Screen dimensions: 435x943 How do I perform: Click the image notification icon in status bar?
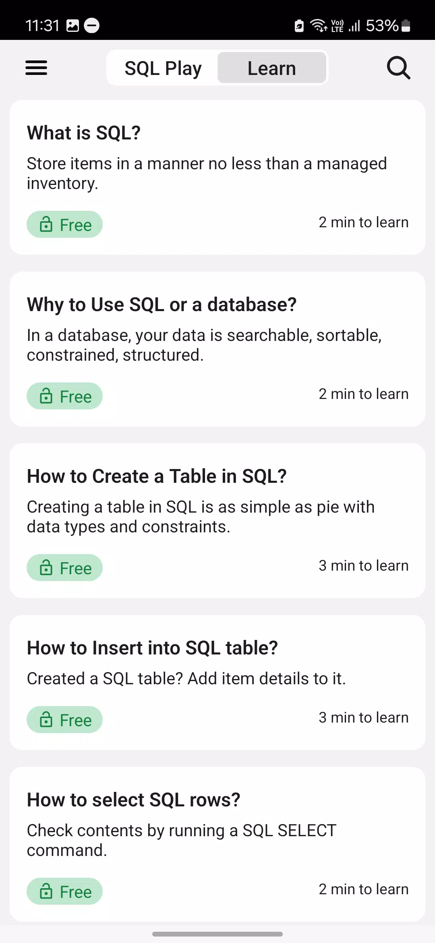tap(72, 26)
